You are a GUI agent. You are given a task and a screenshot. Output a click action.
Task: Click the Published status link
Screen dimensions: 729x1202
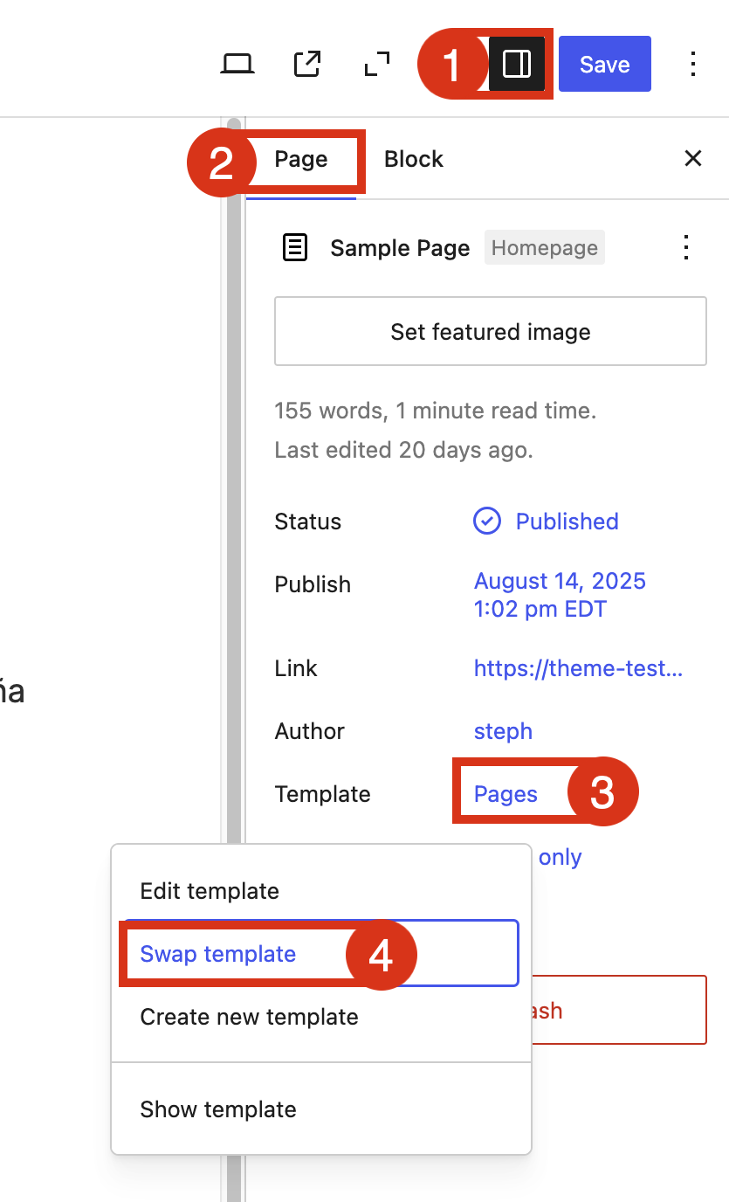coord(567,522)
